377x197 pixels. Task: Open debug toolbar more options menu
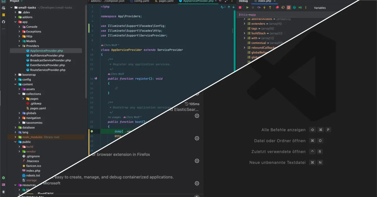point(306,8)
